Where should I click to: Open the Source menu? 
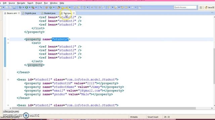click(12, 3)
